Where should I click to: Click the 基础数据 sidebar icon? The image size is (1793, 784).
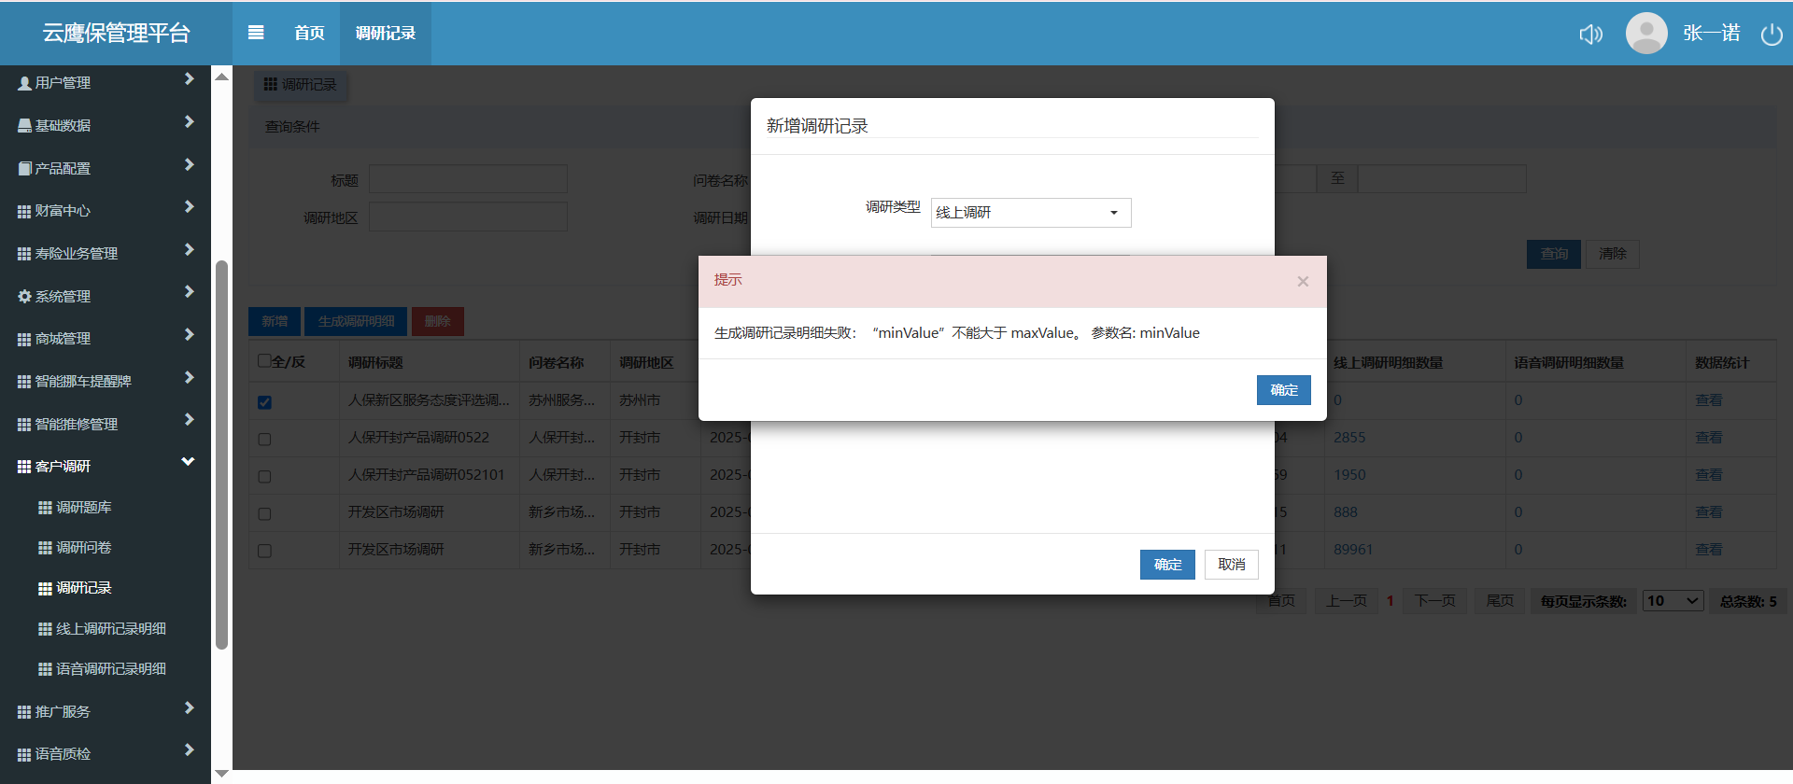(24, 126)
